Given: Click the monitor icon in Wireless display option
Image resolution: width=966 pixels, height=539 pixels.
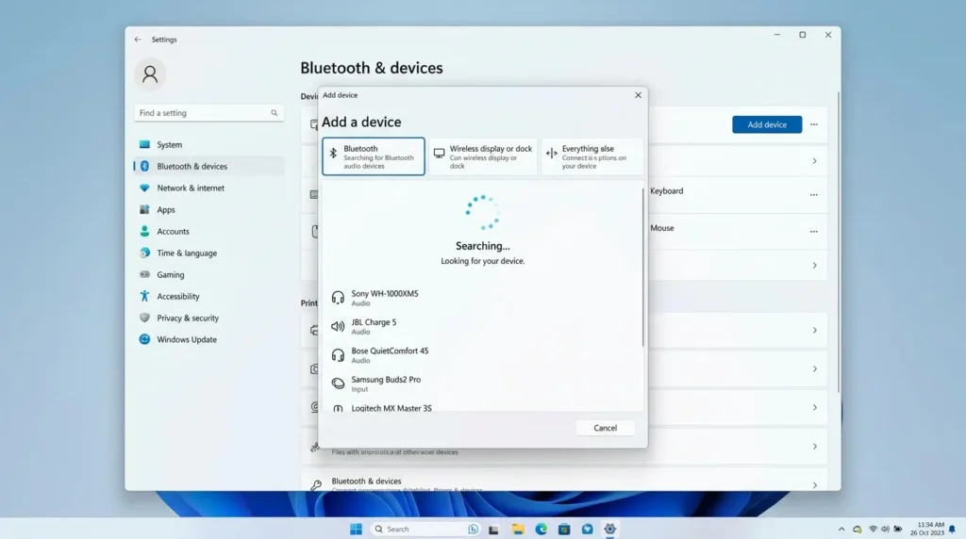Looking at the screenshot, I should pos(440,153).
